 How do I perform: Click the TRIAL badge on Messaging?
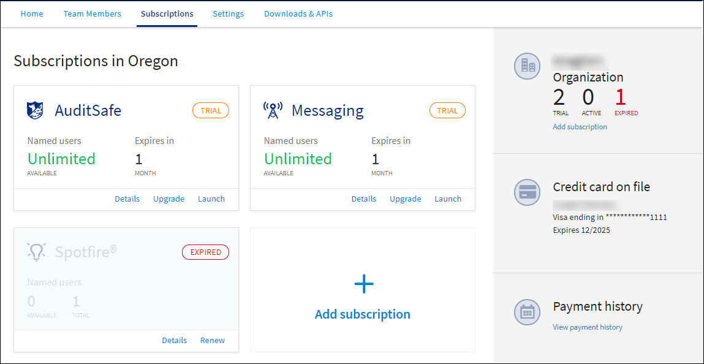click(447, 111)
